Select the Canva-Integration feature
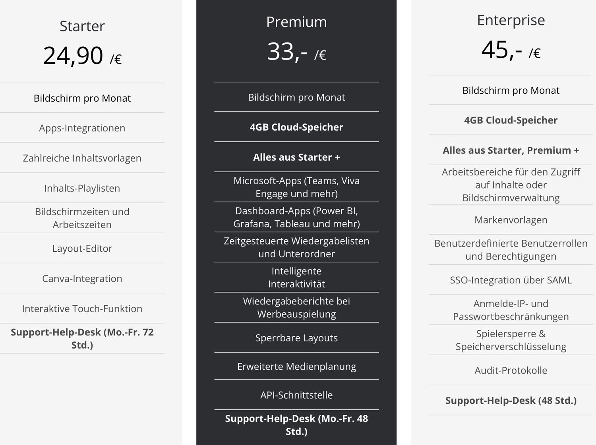This screenshot has height=445, width=596. click(82, 279)
